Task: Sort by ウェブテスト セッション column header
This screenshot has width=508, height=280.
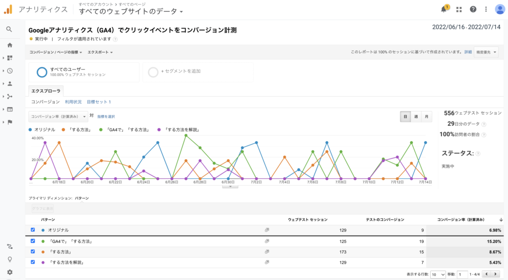Action: [x=308, y=220]
